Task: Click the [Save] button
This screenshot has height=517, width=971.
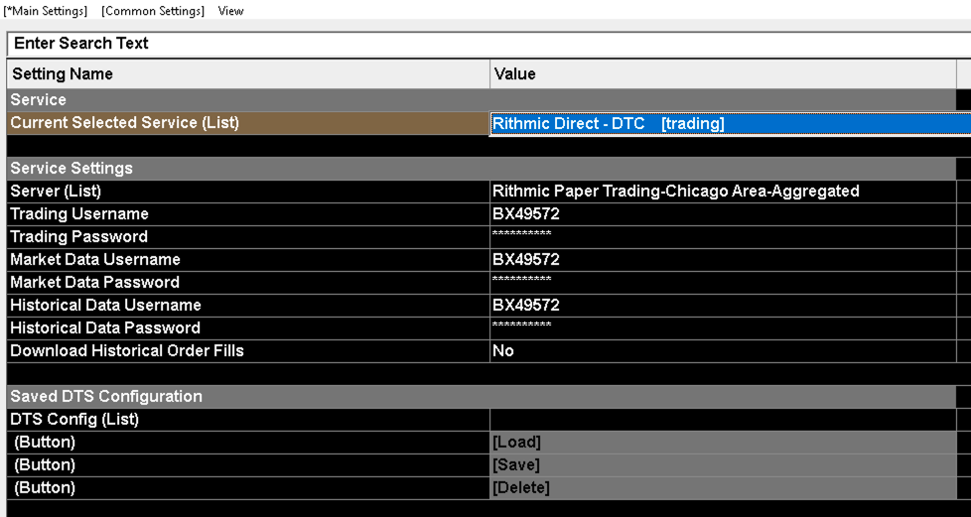Action: pyautogui.click(x=723, y=465)
